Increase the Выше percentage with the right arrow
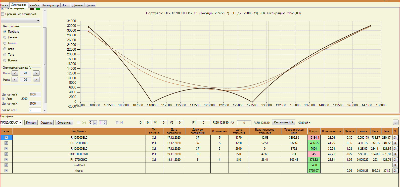The width and height of the screenshot is (400, 187). coord(36,73)
